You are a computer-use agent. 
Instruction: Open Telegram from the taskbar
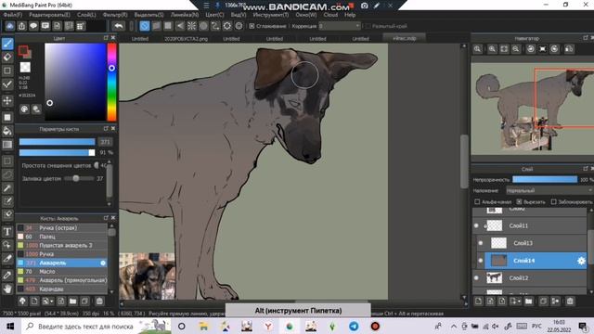[x=354, y=326]
